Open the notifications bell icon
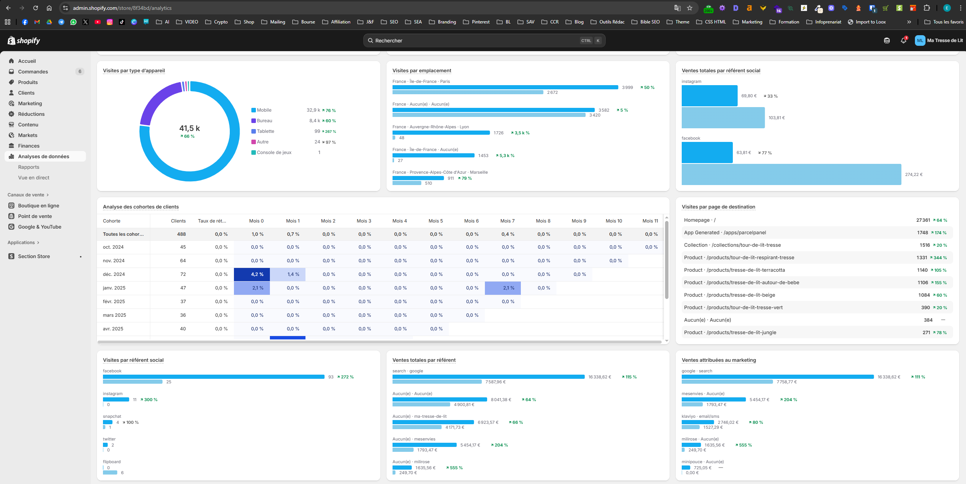The height and width of the screenshot is (484, 966). pyautogui.click(x=903, y=40)
